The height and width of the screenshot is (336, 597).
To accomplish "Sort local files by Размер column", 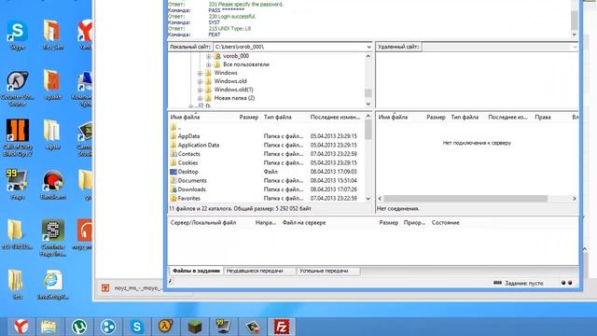I will tap(249, 117).
